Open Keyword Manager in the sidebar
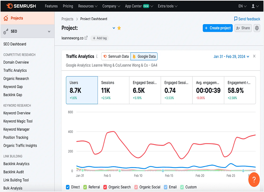The width and height of the screenshot is (264, 192). pyautogui.click(x=16, y=129)
